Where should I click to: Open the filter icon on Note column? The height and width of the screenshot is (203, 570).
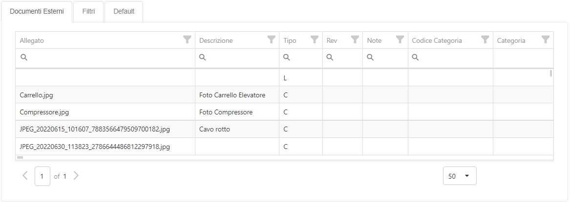point(400,40)
